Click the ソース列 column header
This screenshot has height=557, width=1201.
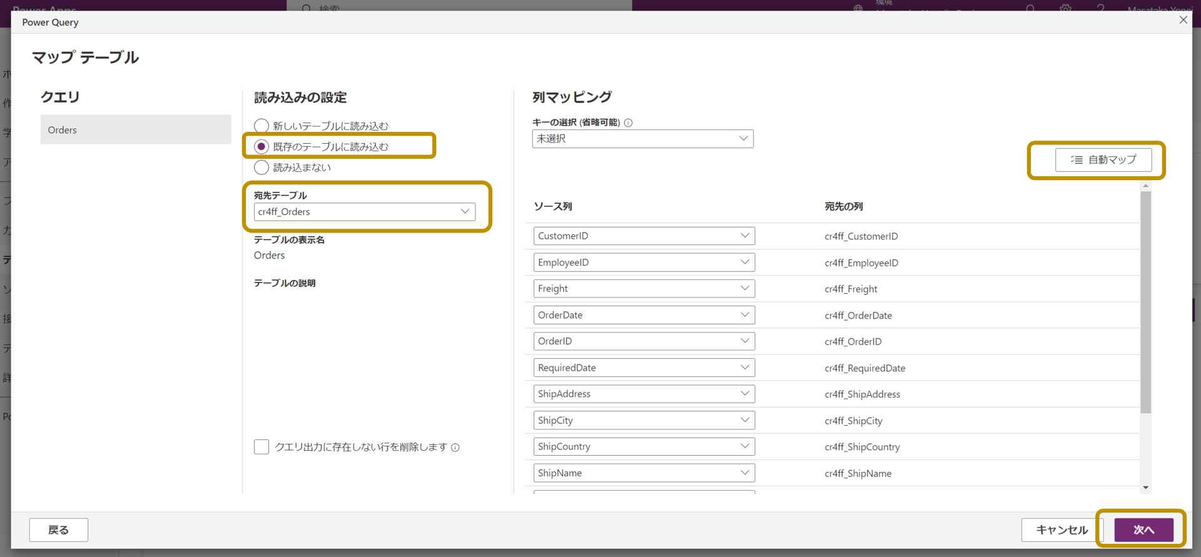coord(552,206)
